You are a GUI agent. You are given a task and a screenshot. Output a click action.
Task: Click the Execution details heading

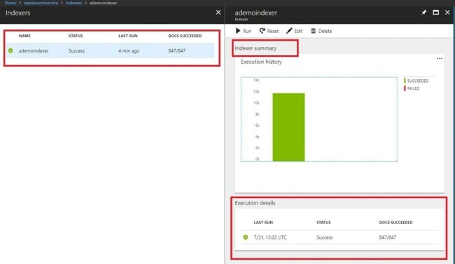click(x=255, y=203)
